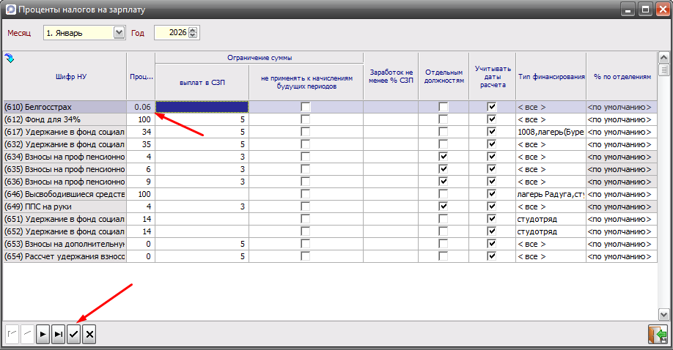
Task: Click the exit door icon at bottom right
Action: click(656, 335)
